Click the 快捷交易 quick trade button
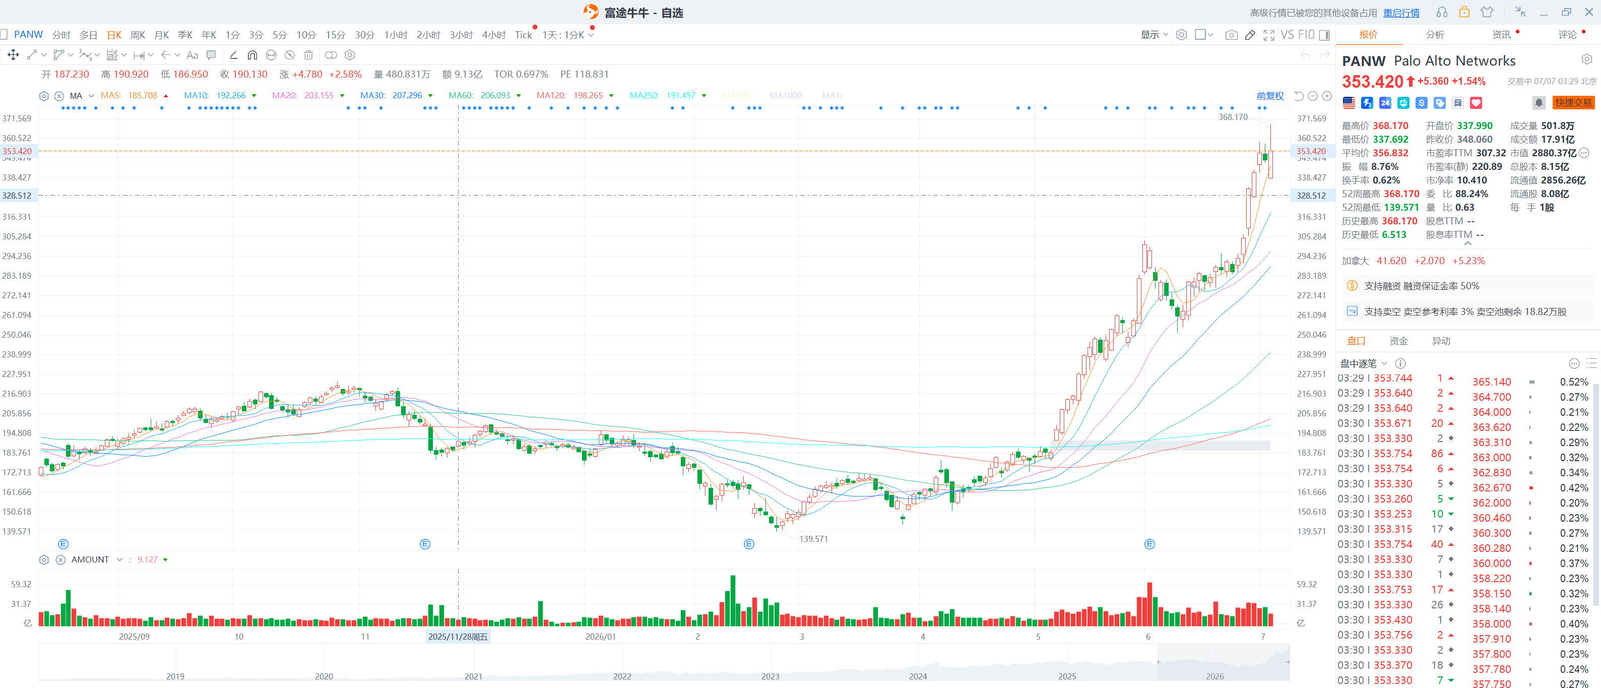Screen dimensions: 1601x688 pyautogui.click(x=1573, y=102)
